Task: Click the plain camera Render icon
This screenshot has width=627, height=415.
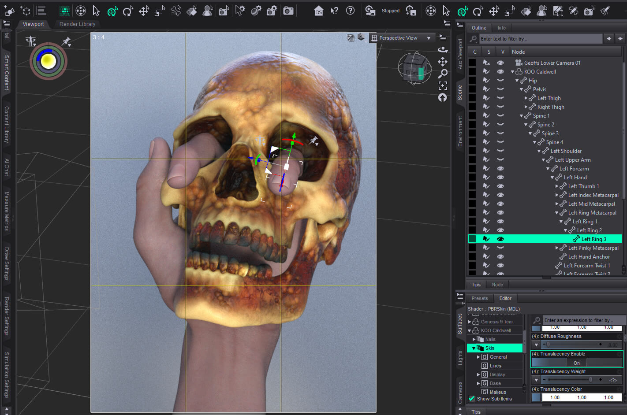Action: (x=288, y=11)
